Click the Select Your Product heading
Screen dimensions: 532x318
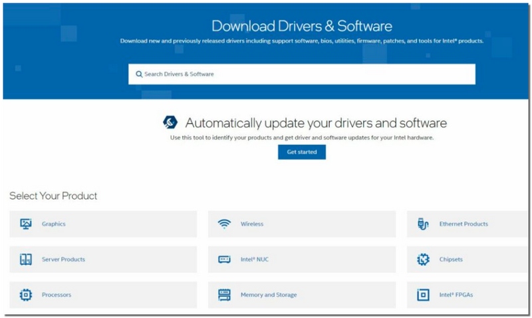(x=53, y=196)
